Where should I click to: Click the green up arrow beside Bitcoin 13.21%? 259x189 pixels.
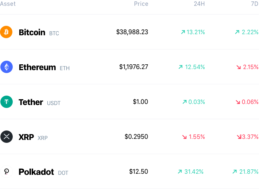(x=183, y=32)
